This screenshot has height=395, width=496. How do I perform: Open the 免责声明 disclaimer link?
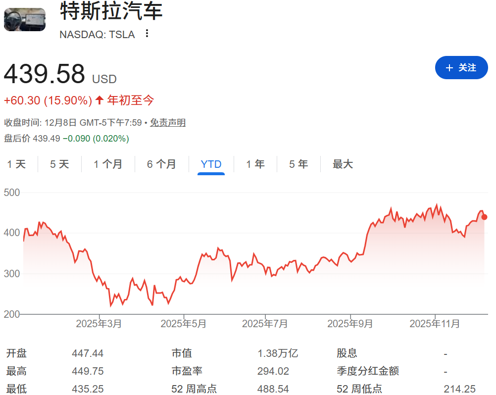[168, 122]
